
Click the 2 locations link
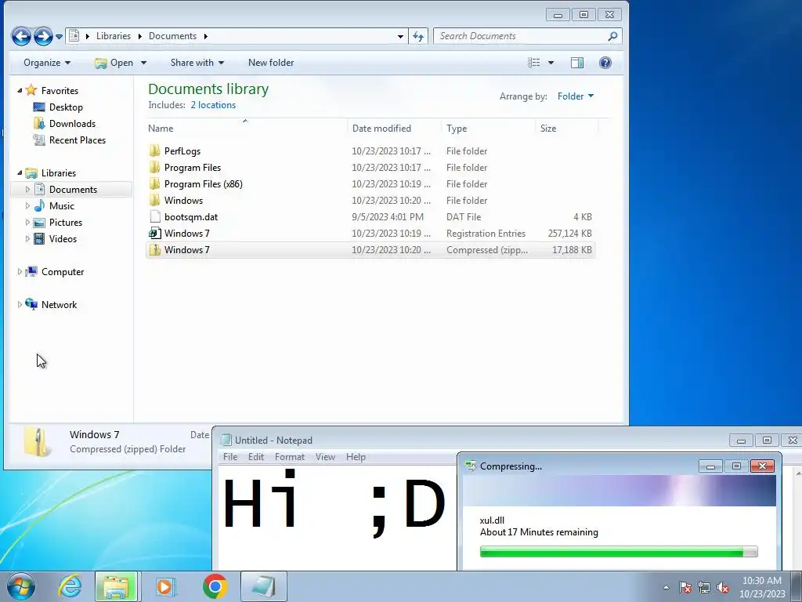[x=213, y=105]
